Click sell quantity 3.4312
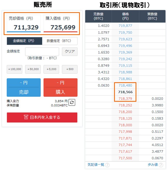Screen dimensions: 168x171 pyautogui.click(x=103, y=72)
